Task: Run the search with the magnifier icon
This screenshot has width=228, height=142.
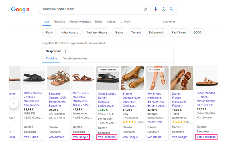Action: [x=171, y=9]
